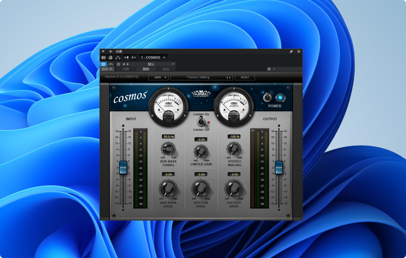The width and height of the screenshot is (406, 258).
Task: Click the 50.0 Hz value field
Action: pos(169,136)
